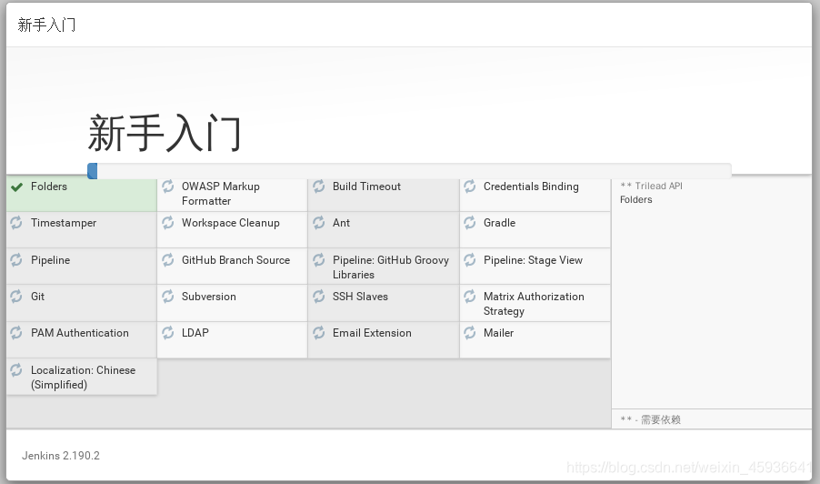Select Pipeline: GitHub Groovy Libraries plugin name
Screen dimensions: 820x484
(391, 267)
